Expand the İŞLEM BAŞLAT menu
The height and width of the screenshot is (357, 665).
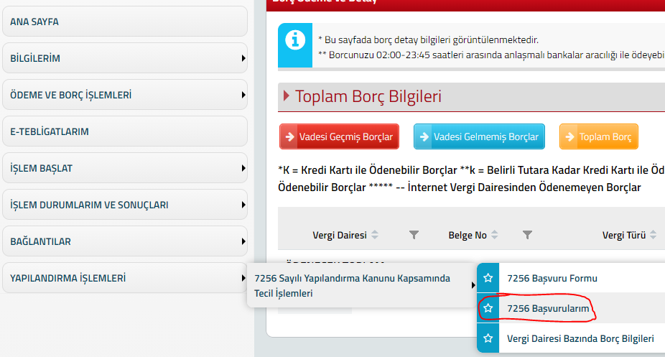(125, 168)
